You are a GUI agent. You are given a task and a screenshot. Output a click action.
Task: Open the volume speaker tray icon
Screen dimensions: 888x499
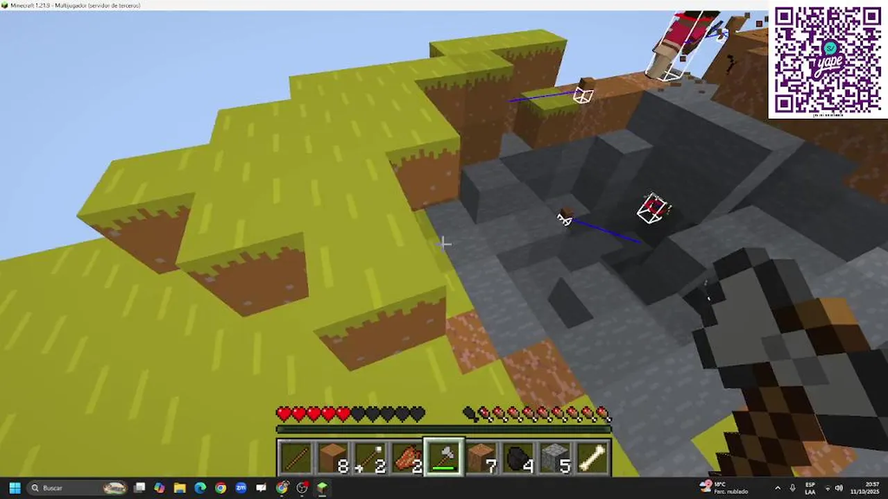tap(839, 488)
